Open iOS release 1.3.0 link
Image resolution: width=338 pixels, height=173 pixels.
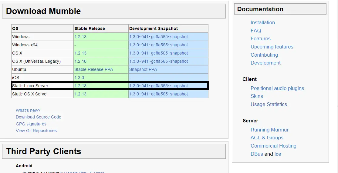[79, 78]
